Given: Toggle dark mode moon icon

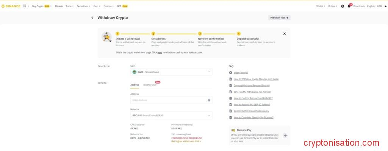Looking at the screenshot, I should coord(385,6).
